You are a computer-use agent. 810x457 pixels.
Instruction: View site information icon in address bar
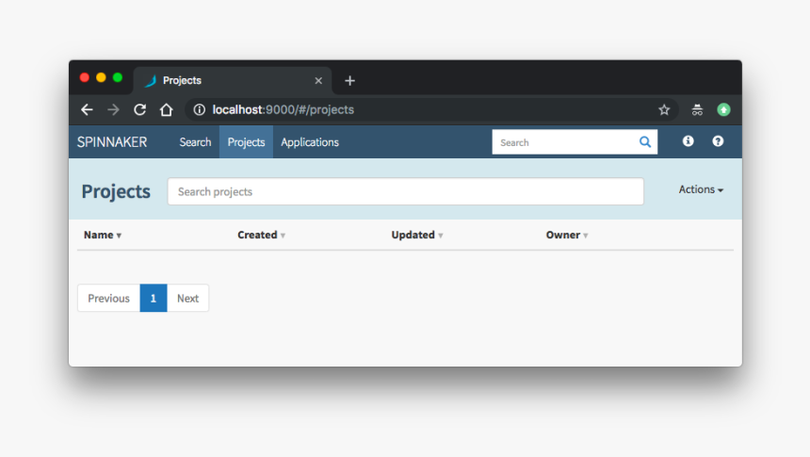200,109
